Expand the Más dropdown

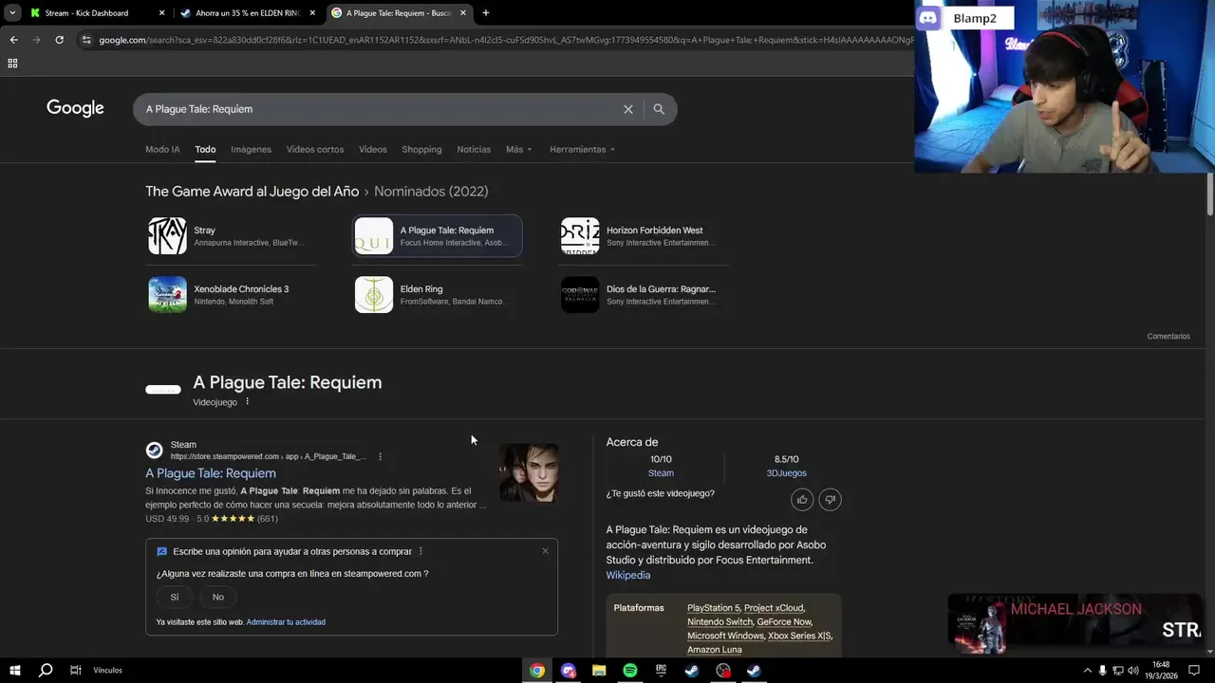(x=518, y=149)
